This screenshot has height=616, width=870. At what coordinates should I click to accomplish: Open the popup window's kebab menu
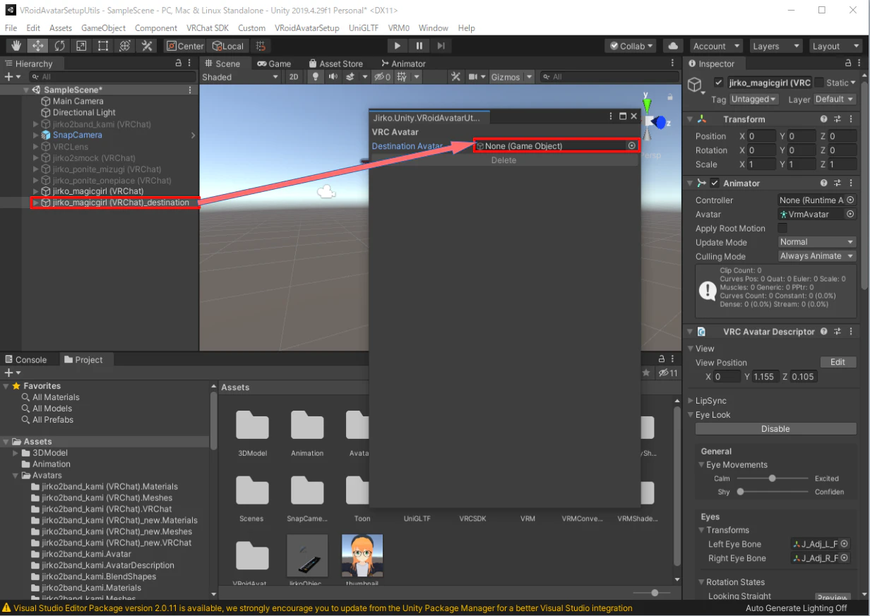pyautogui.click(x=611, y=116)
